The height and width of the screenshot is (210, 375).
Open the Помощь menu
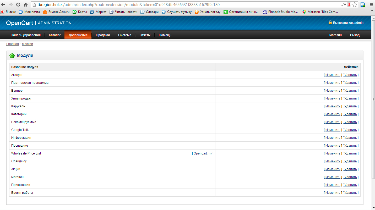pos(165,35)
